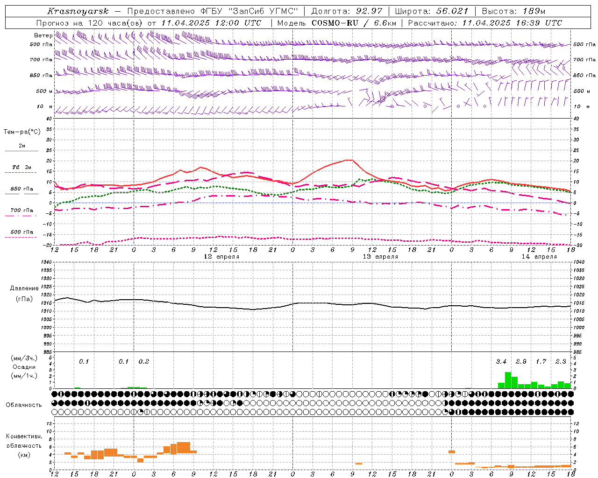Screen dimensions: 598x478
Task: Click the "Td 2м" dew point legend label
Action: [x=21, y=167]
